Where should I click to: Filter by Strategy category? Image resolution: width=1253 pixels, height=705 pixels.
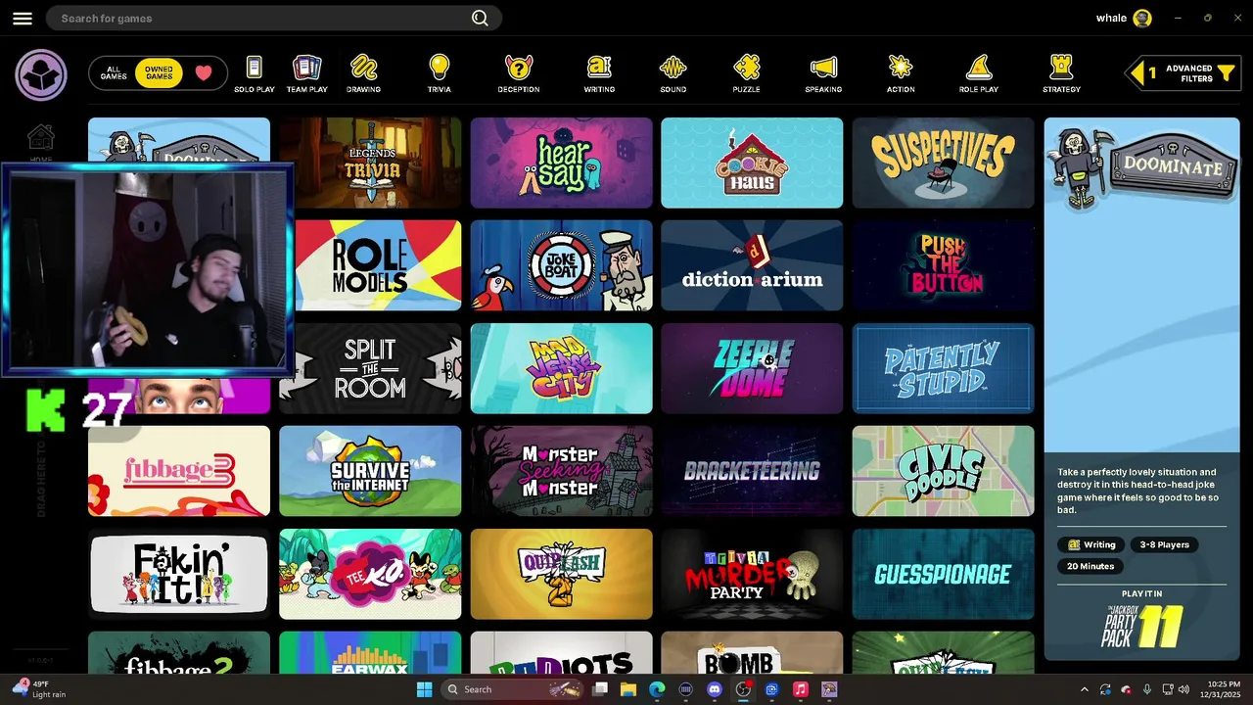click(x=1061, y=74)
